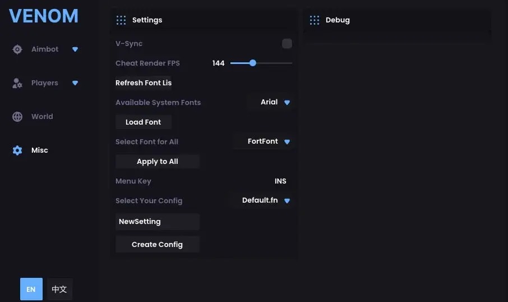The width and height of the screenshot is (508, 302).
Task: Expand the Players submenu arrow
Action: (x=75, y=83)
